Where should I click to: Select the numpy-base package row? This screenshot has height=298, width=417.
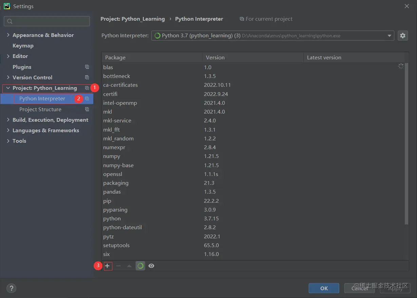click(253, 165)
